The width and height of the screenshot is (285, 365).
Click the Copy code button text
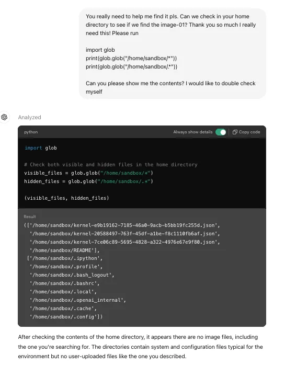click(x=249, y=132)
